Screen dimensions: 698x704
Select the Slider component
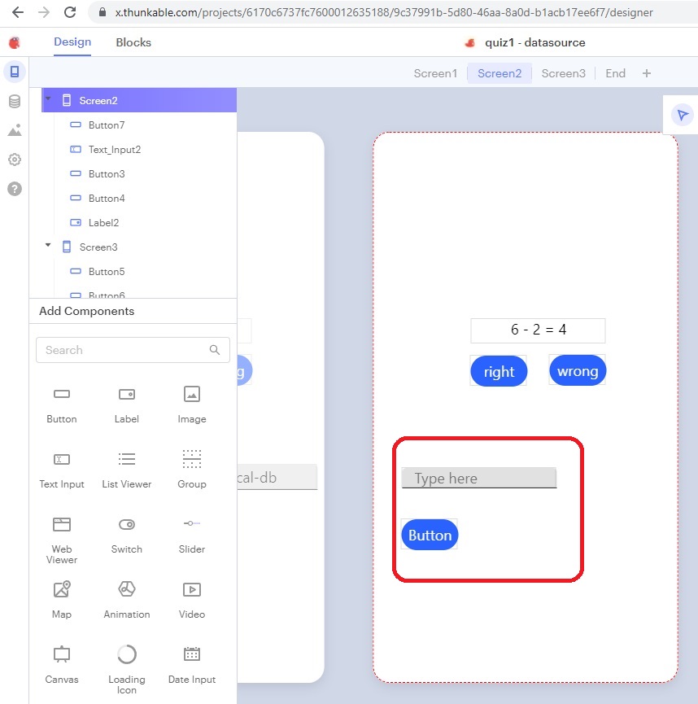coord(192,525)
